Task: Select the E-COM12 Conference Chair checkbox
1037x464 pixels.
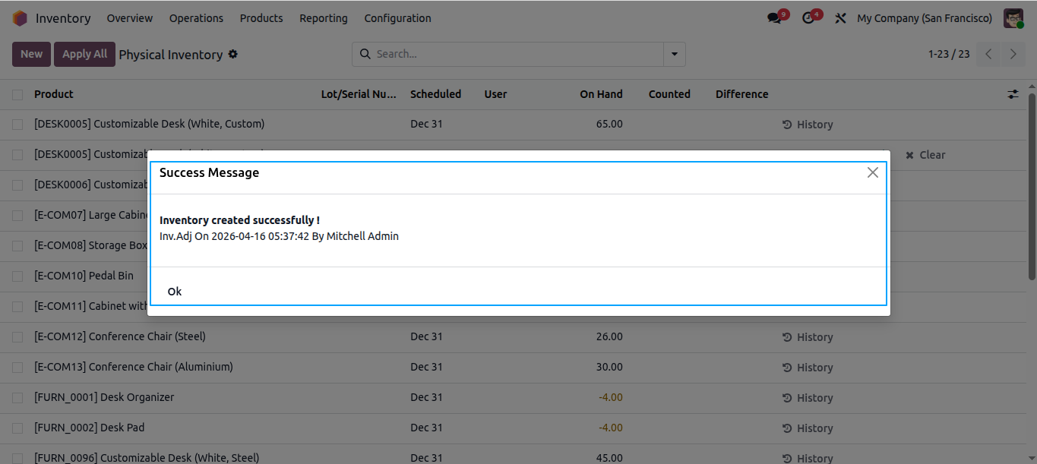Action: pyautogui.click(x=17, y=337)
